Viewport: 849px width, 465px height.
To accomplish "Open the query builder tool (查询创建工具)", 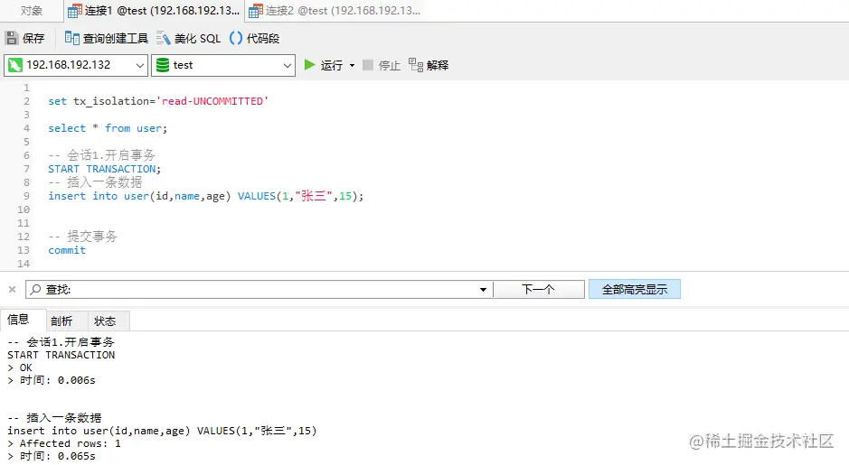I will 106,38.
